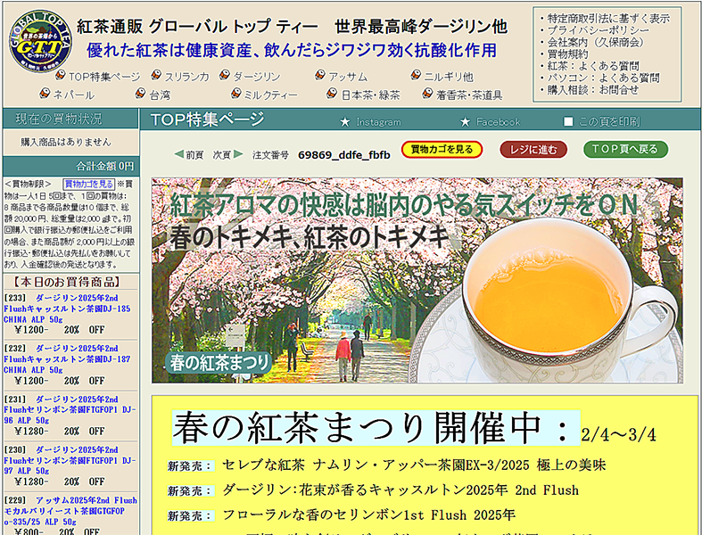
Task: Open the ダージリン tea category
Action: (257, 77)
